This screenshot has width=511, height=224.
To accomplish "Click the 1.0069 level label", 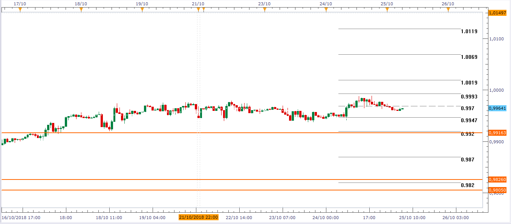I will 469,57.
